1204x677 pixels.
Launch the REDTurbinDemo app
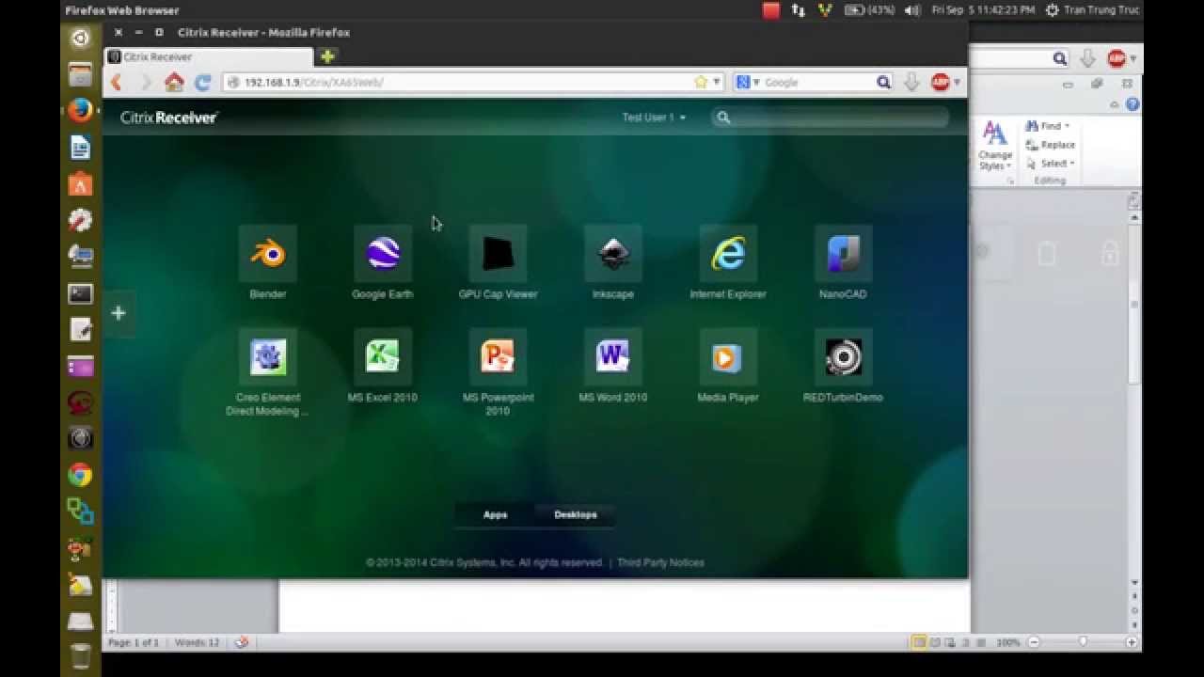click(843, 357)
